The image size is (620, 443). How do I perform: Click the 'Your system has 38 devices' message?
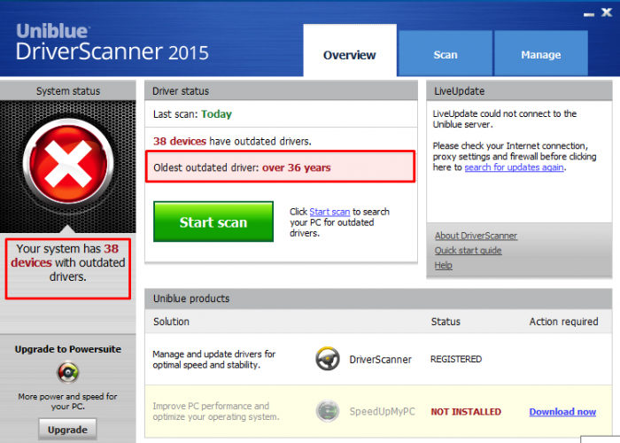coord(67,262)
